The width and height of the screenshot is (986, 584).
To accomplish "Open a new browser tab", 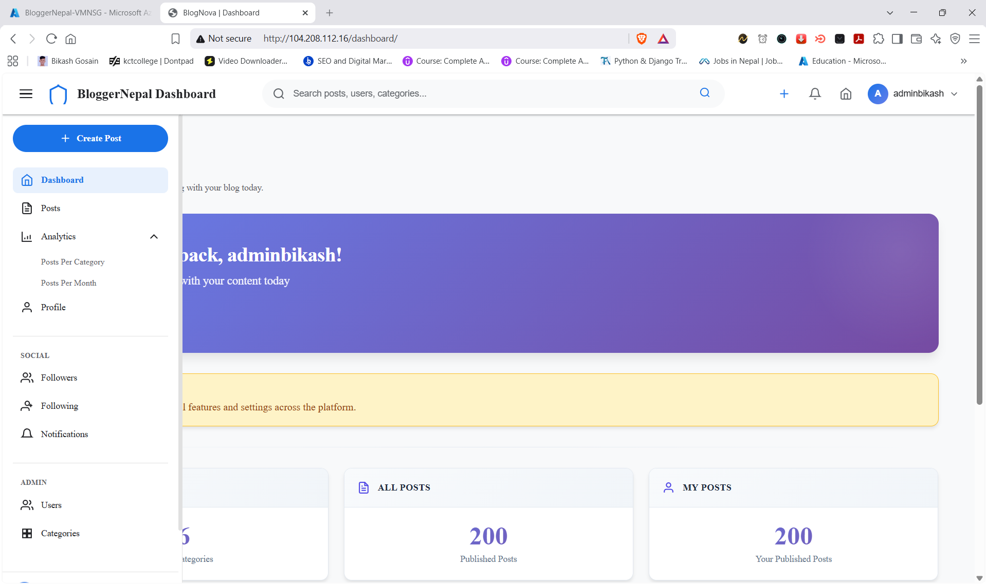I will click(330, 13).
